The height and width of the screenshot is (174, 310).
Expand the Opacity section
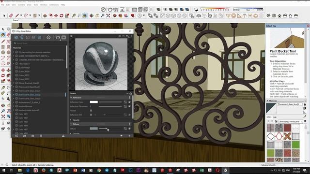(x=71, y=120)
